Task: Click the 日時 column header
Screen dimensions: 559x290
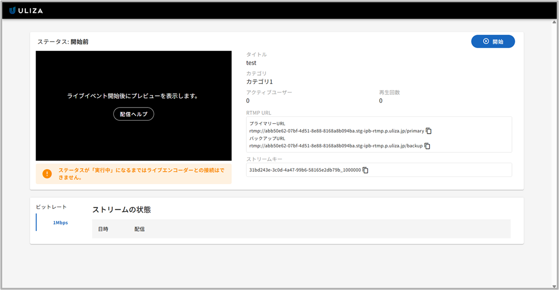Action: click(x=103, y=229)
